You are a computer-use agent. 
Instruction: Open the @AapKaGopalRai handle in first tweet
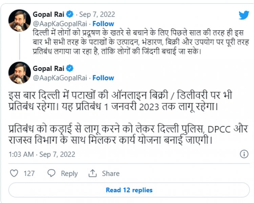pos(60,24)
